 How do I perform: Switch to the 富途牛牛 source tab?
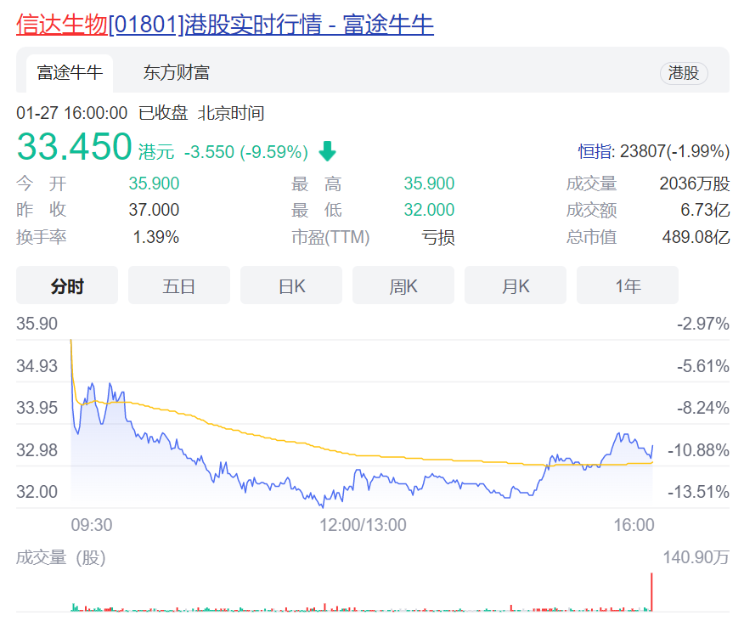click(70, 73)
